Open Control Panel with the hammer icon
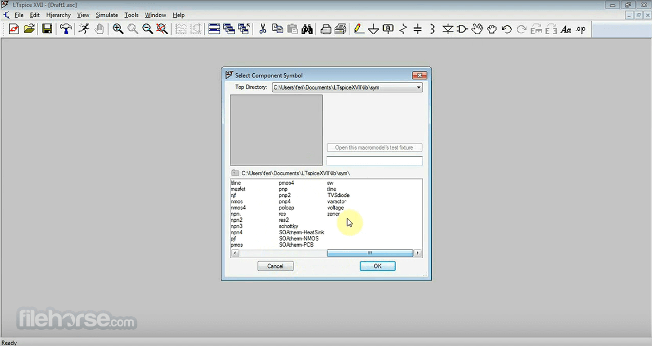This screenshot has height=346, width=652. pos(66,29)
